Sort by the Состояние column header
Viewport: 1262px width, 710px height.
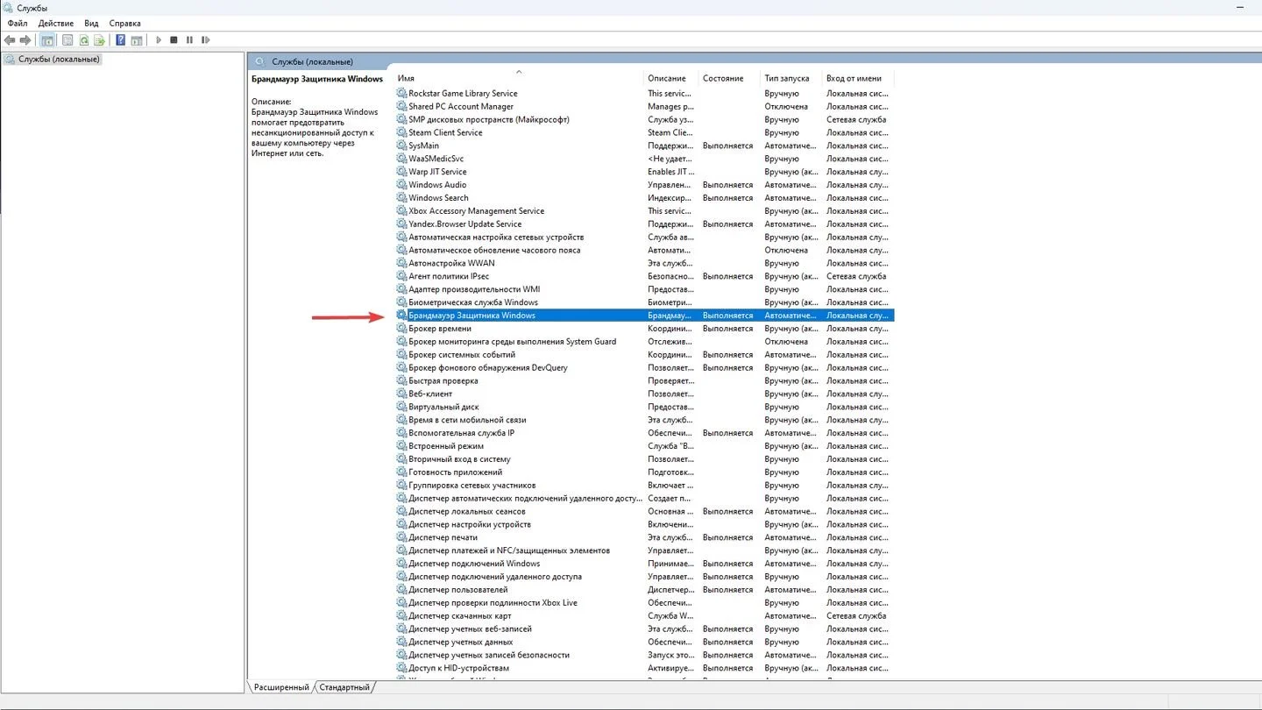(x=729, y=78)
